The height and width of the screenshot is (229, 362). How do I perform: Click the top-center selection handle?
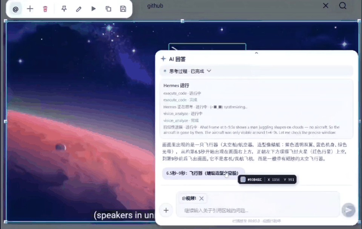pyautogui.click(x=183, y=21)
